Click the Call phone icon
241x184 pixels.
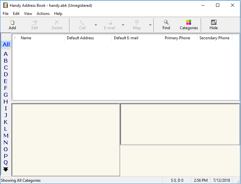82,22
